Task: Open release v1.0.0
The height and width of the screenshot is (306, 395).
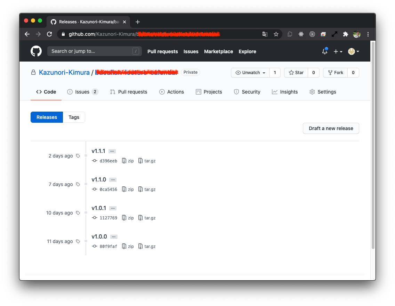Action: (x=99, y=236)
